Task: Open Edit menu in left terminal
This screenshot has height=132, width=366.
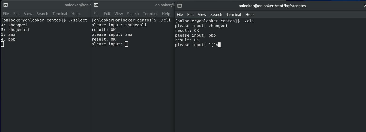Action: coord(17,14)
